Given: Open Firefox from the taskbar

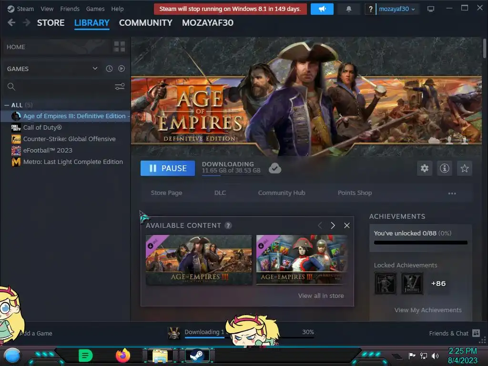Looking at the screenshot, I should pyautogui.click(x=122, y=356).
